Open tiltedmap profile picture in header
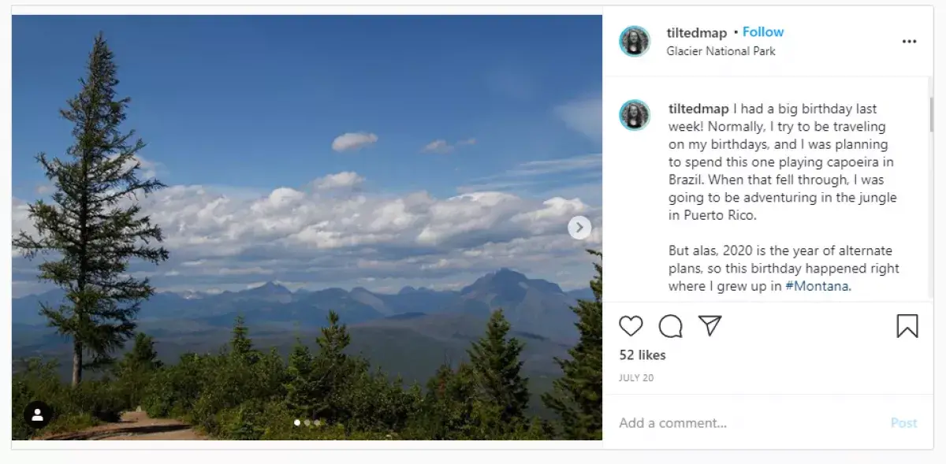946x464 pixels. (x=635, y=41)
